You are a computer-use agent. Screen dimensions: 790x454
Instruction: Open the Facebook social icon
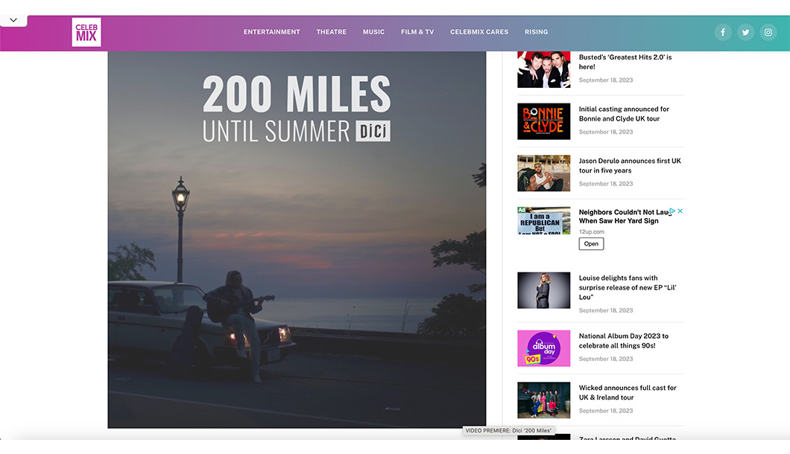722,32
